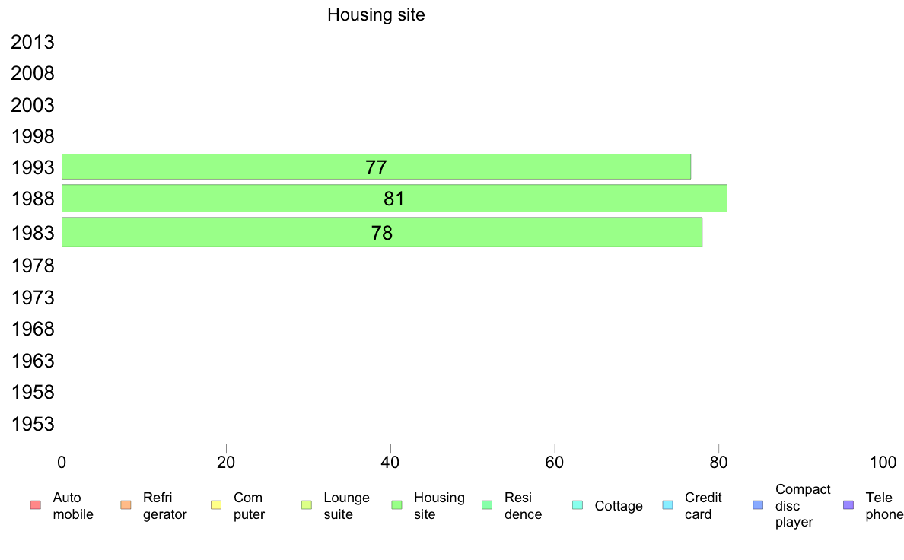This screenshot has height=560, width=904.
Task: Select the Telephone legend swatch
Action: point(848,505)
